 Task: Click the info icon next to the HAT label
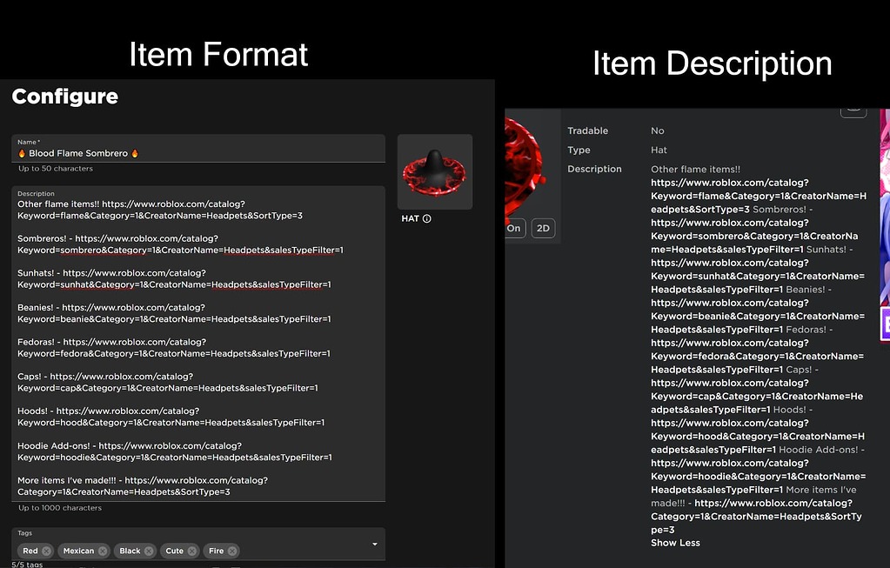point(426,217)
